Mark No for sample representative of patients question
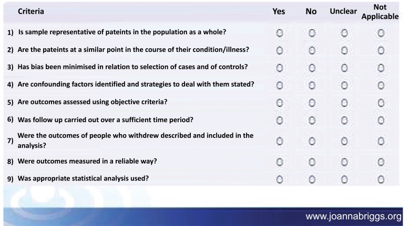This screenshot has height=226, width=409. [x=312, y=33]
